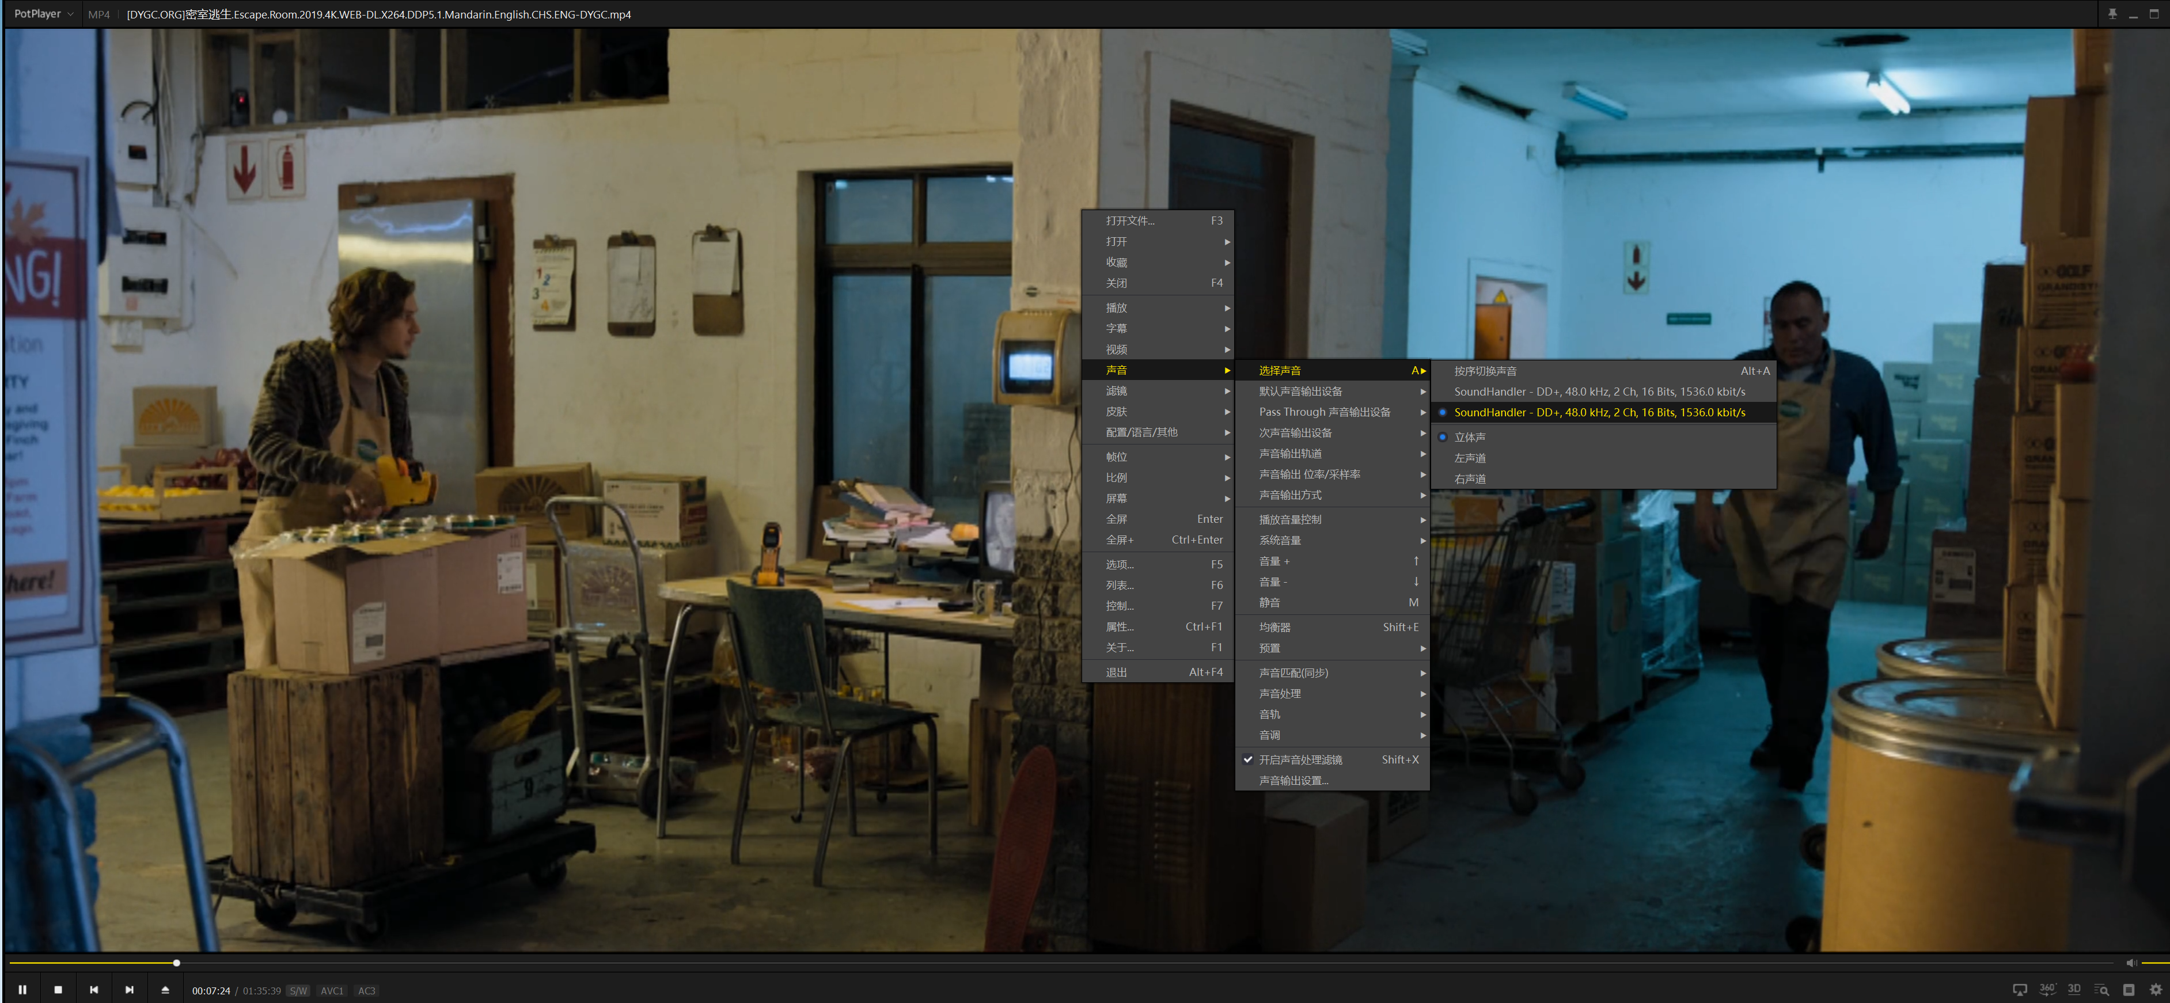Open 配置/语言/其他 submenu
The image size is (2170, 1003).
1159,432
